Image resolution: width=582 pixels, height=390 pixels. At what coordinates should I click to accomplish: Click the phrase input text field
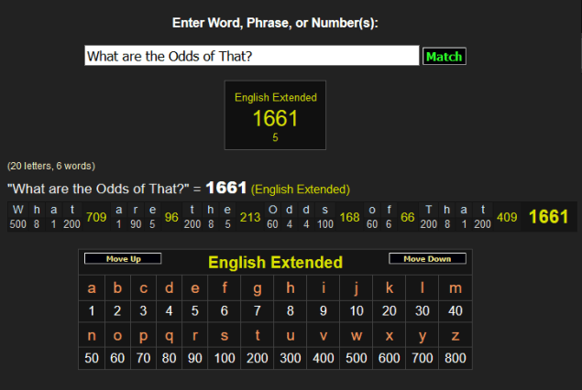tap(251, 56)
